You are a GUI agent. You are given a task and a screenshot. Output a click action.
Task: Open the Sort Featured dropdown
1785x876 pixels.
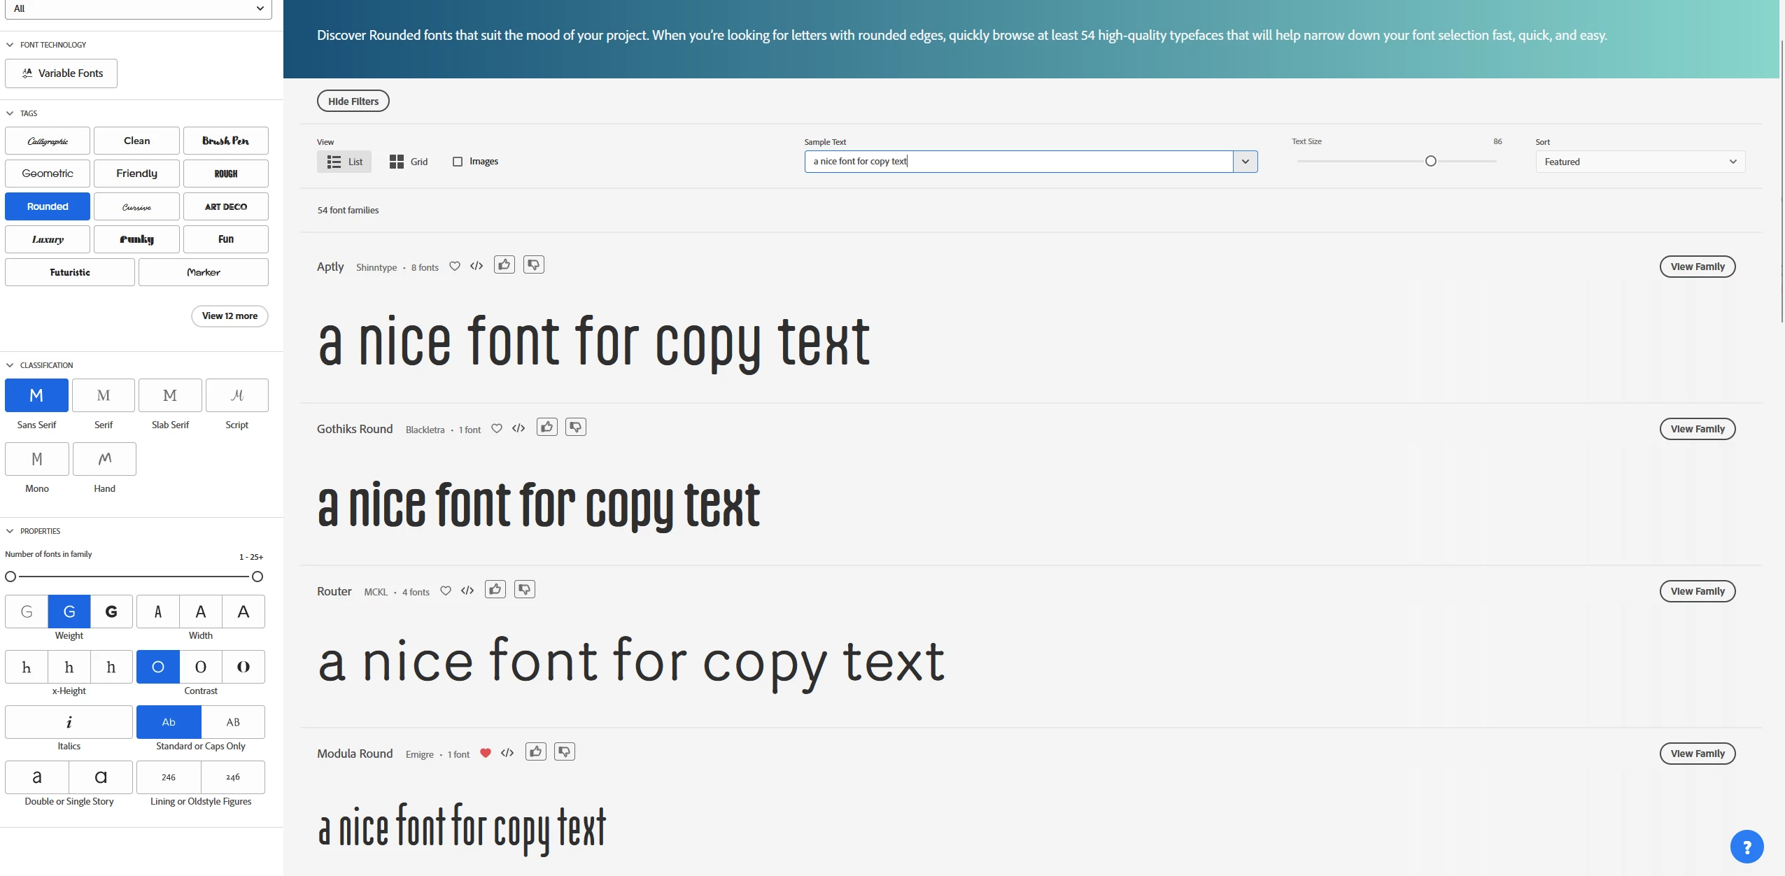pyautogui.click(x=1640, y=162)
